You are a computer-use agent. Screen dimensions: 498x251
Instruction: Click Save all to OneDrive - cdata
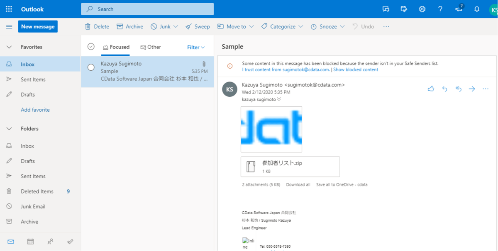pyautogui.click(x=342, y=184)
